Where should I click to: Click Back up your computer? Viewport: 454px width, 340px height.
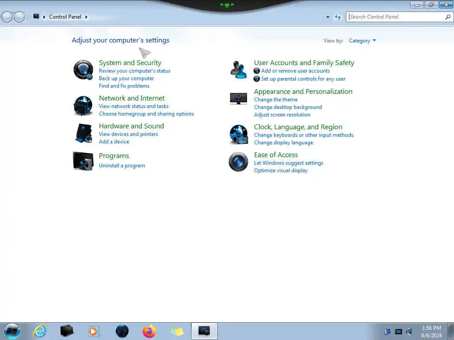point(126,78)
